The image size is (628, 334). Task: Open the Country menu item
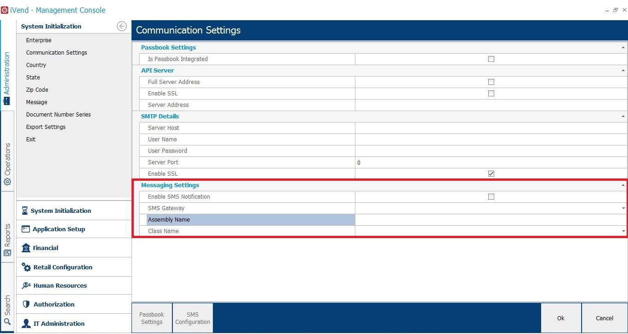[36, 65]
